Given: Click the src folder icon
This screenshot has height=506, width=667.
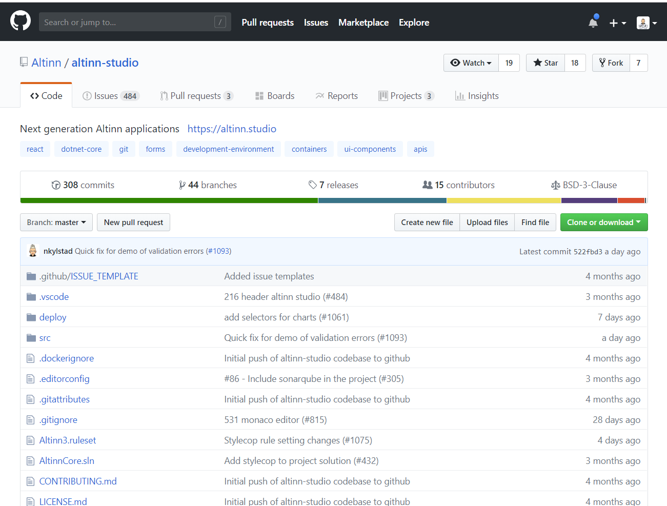Looking at the screenshot, I should [31, 338].
